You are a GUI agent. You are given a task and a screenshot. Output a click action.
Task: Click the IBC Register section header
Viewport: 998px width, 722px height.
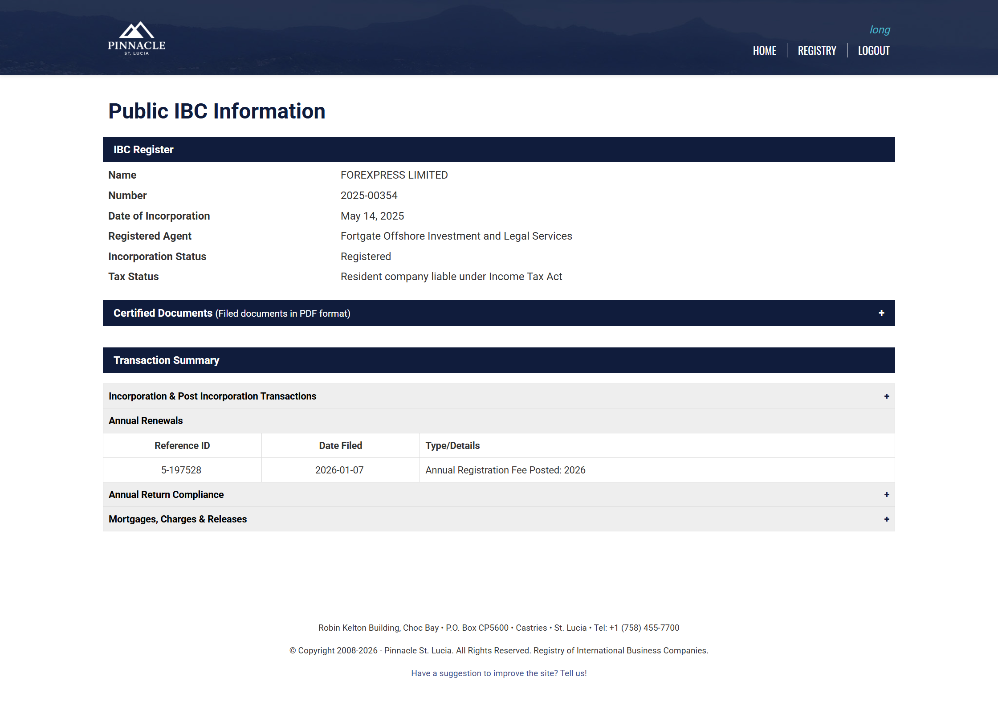[499, 150]
